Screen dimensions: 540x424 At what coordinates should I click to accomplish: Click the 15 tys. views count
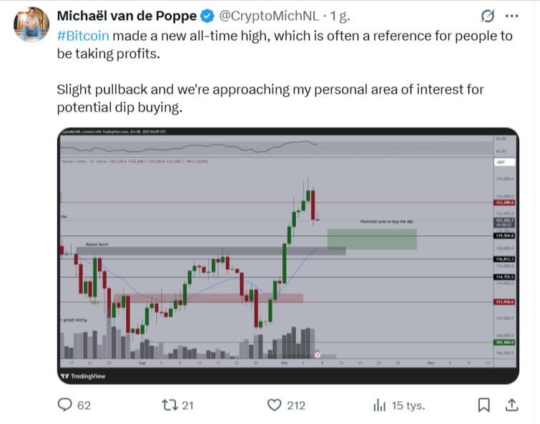coord(410,405)
